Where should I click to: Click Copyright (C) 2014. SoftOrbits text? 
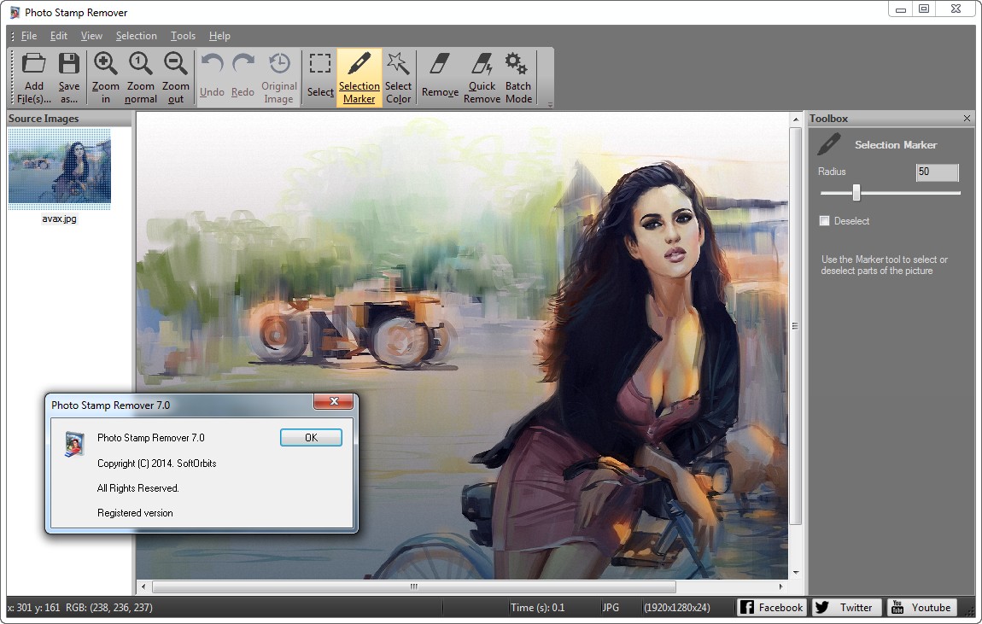click(156, 464)
